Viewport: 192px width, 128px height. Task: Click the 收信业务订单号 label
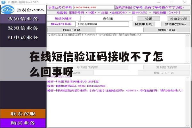click(60, 7)
